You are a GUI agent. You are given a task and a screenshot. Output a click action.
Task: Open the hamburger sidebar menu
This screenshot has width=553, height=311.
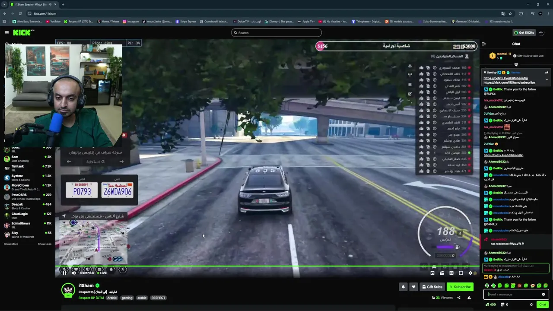7,33
